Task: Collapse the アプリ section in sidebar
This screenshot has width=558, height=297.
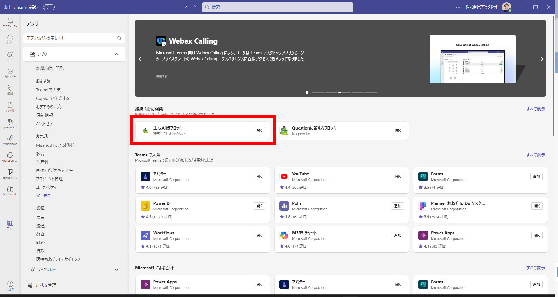Action: tap(117, 54)
